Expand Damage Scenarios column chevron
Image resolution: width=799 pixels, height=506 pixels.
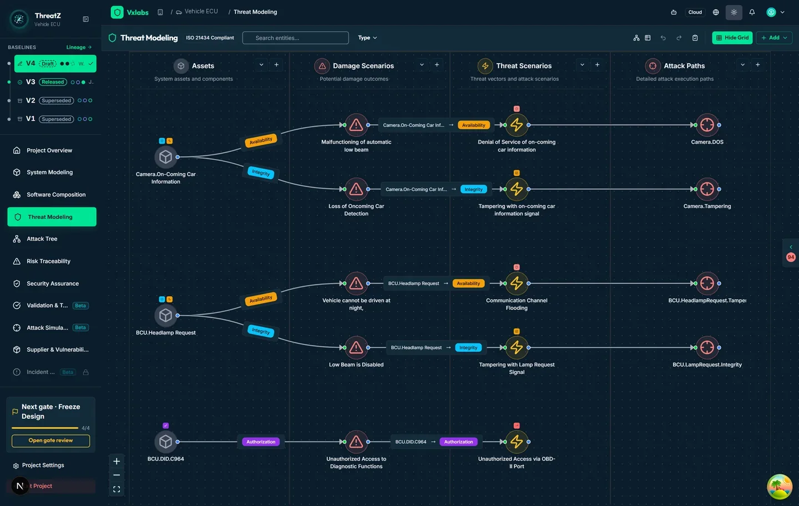point(422,65)
